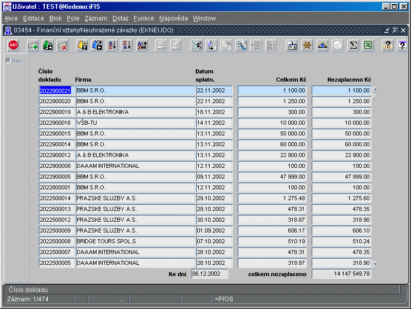The image size is (411, 309).
Task: Select document number 2022900016 field
Action: 57,123
